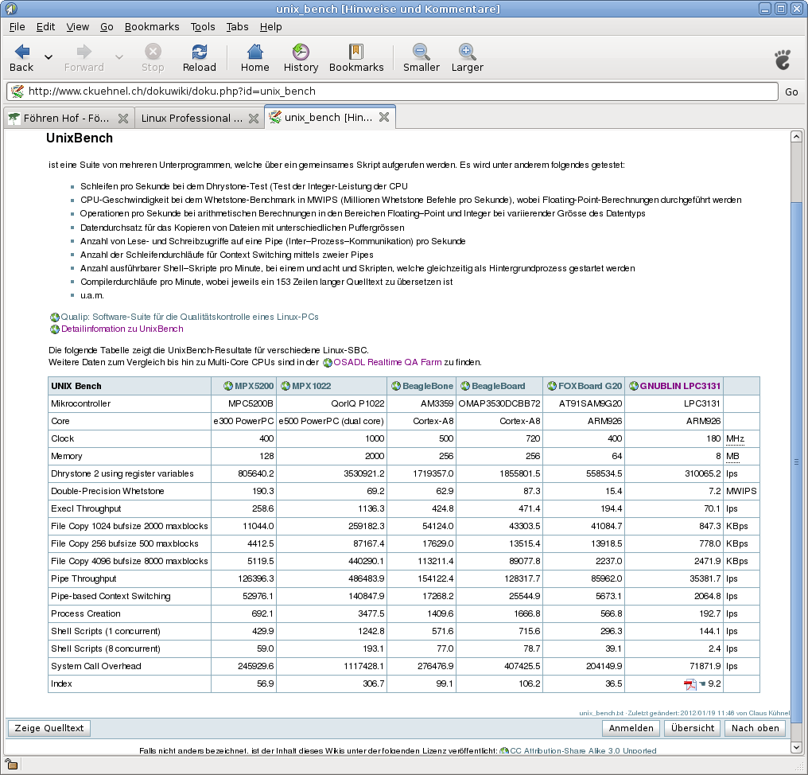
Task: Click the globe icon beside BeagleBoard
Action: coord(465,386)
